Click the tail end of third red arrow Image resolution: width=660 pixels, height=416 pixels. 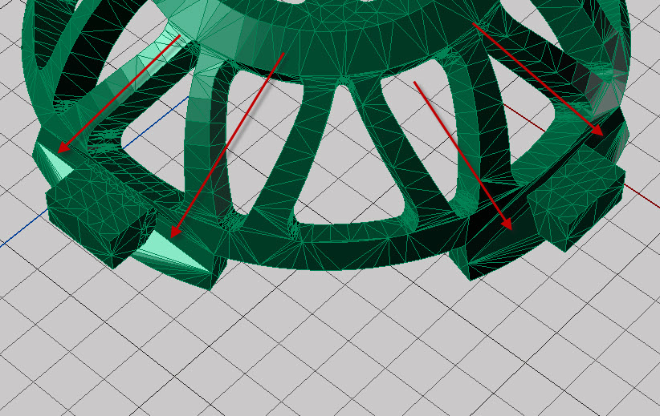[x=414, y=82]
